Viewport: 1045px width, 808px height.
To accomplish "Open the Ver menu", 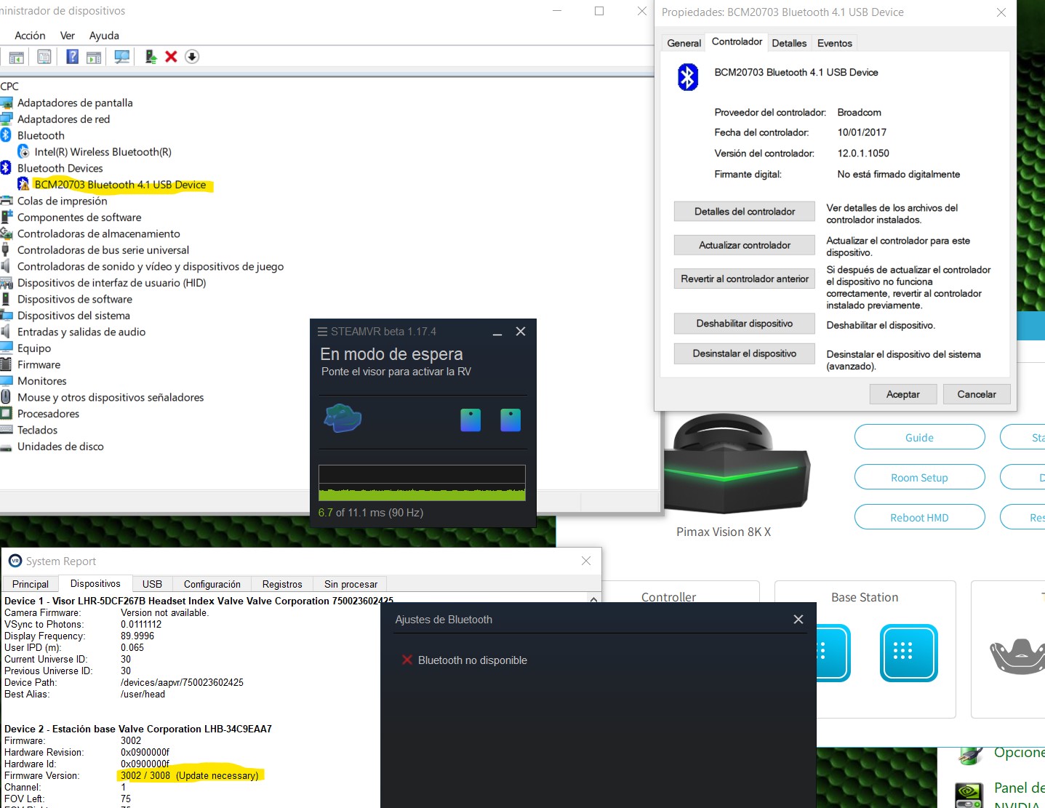I will tap(68, 36).
